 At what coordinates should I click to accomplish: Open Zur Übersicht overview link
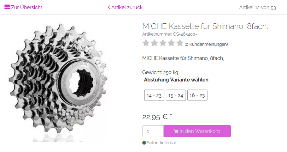[27, 7]
